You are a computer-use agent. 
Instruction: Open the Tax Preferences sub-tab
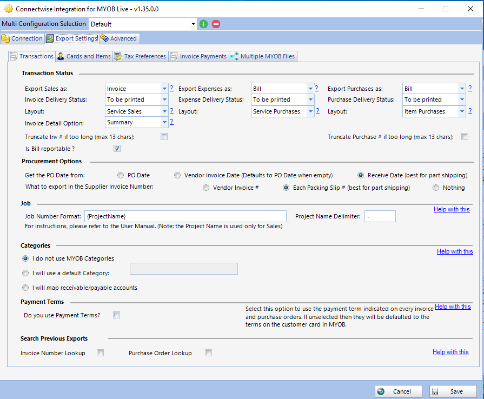(141, 56)
